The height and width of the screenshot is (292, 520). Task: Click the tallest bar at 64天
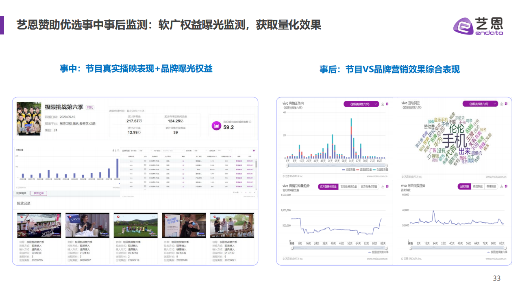(x=351, y=138)
